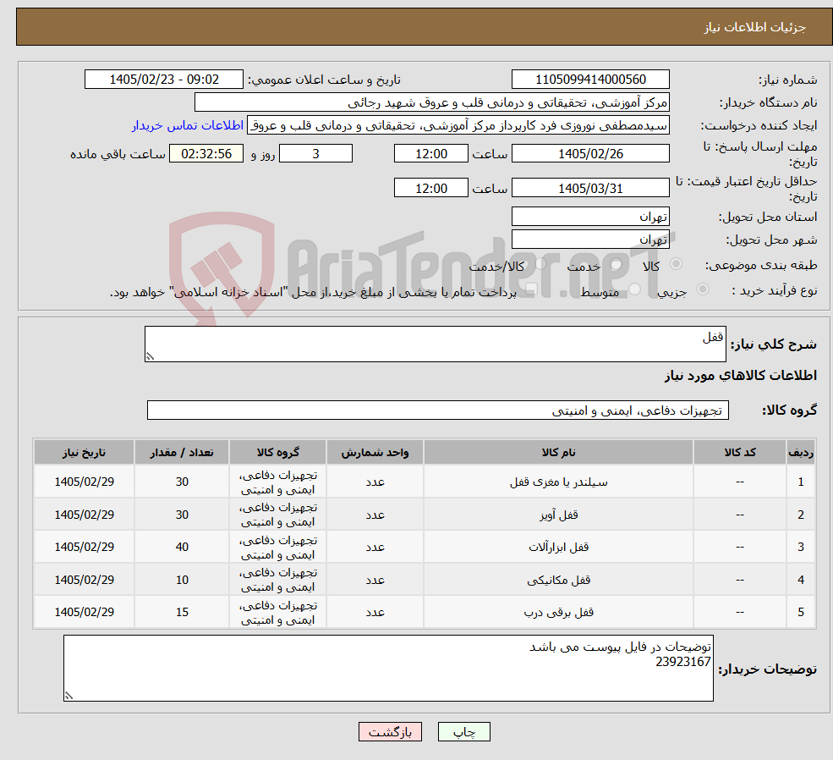The image size is (833, 760).
Task: Click the ردیف column header
Action: click(x=801, y=452)
